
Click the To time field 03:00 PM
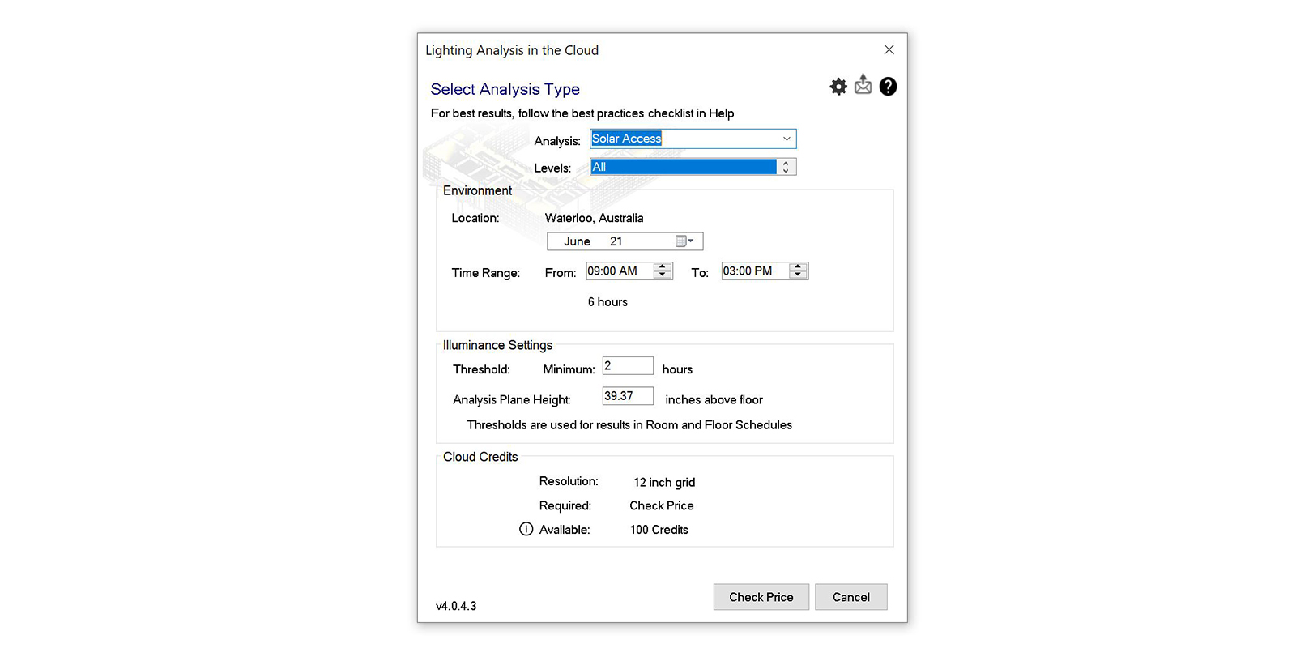click(x=752, y=271)
